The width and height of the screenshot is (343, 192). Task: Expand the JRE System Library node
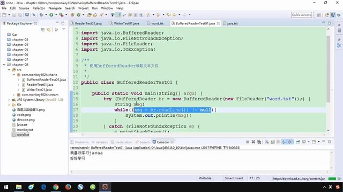9,100
